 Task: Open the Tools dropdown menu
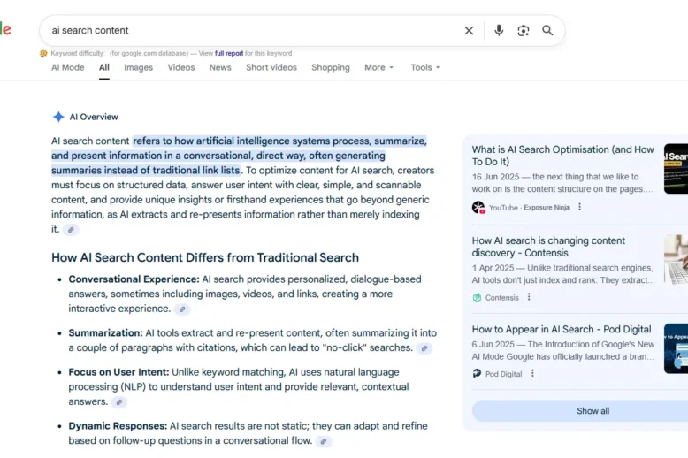click(x=425, y=67)
